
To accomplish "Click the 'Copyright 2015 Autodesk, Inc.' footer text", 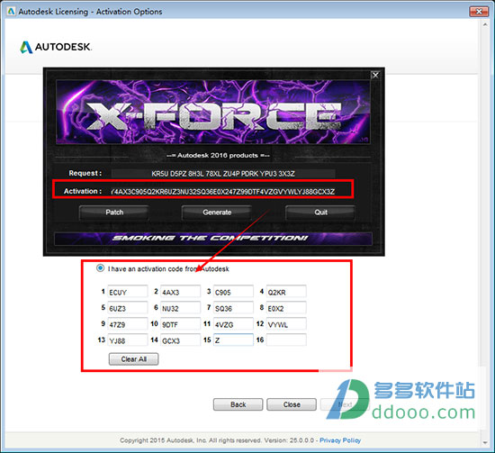I will pyautogui.click(x=163, y=440).
